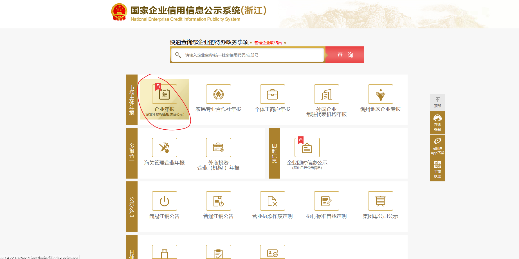
Task: Click the 企业年度报告报送及公示 subtitle
Action: click(165, 114)
